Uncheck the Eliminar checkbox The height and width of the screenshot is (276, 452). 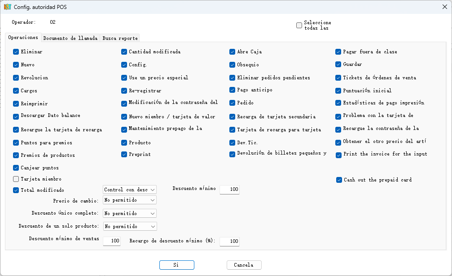[x=16, y=52]
